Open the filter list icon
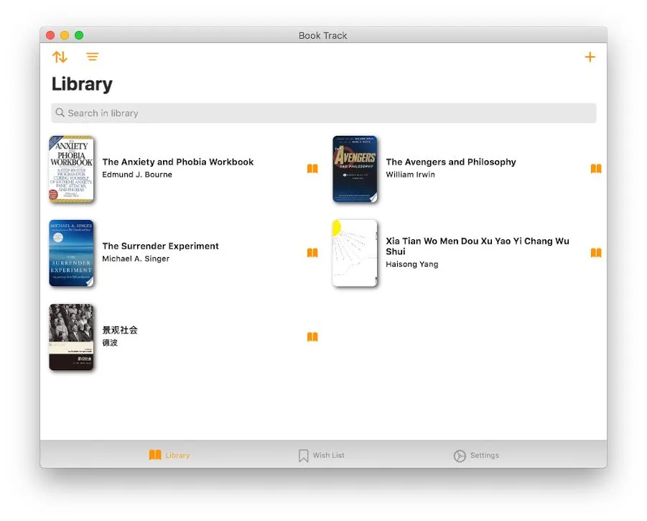The height and width of the screenshot is (521, 647). coord(92,57)
